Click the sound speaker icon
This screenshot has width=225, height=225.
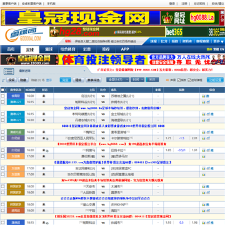[167, 80]
